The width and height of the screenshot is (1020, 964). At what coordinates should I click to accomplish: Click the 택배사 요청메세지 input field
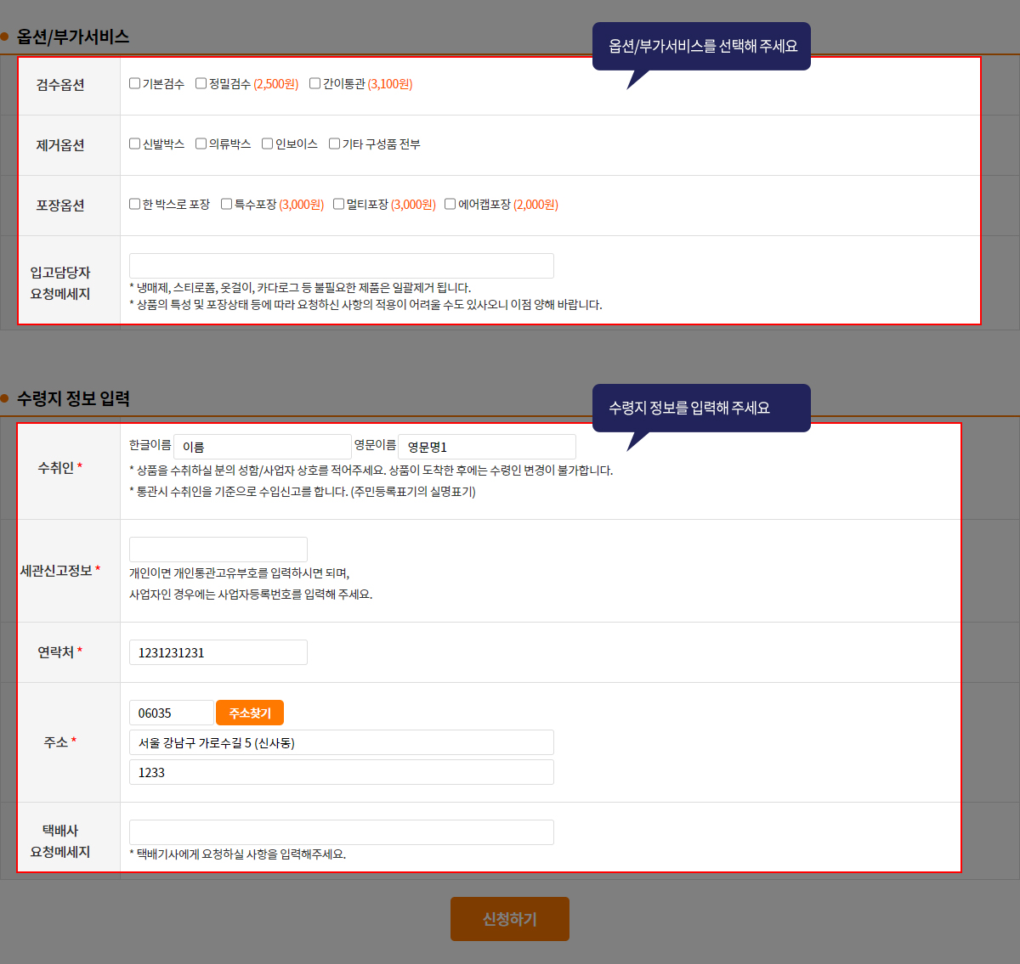pyautogui.click(x=341, y=832)
